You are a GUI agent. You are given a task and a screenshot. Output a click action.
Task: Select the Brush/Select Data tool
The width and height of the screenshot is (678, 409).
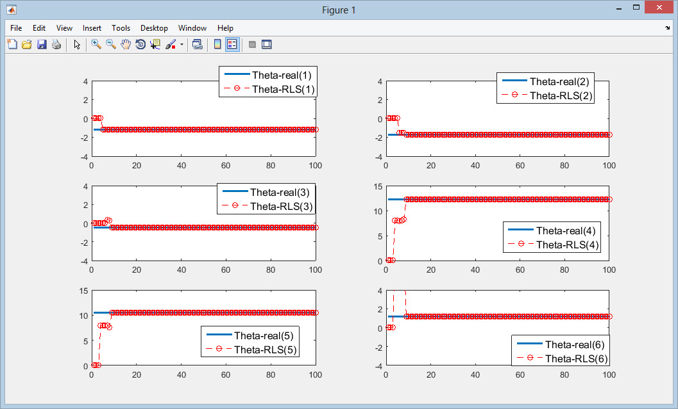(171, 44)
